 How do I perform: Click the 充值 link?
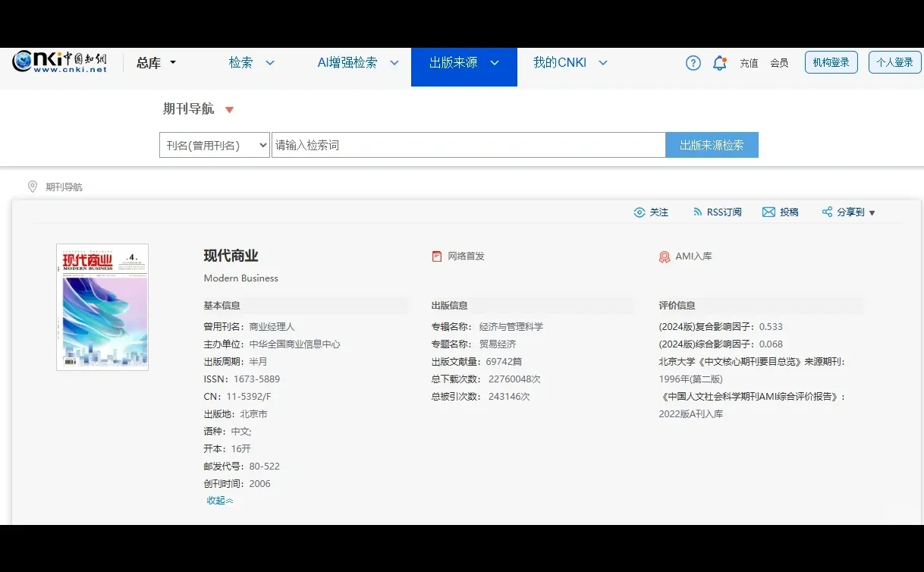point(749,63)
